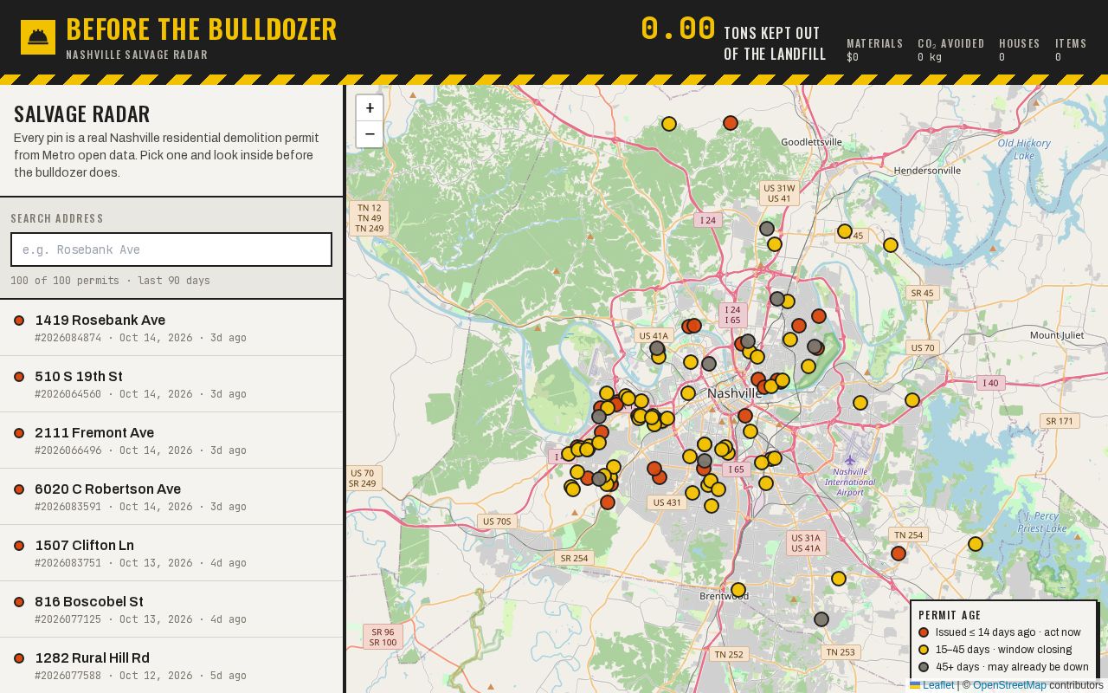Click the Houses count stat
The image size is (1108, 693).
[x=1020, y=49]
